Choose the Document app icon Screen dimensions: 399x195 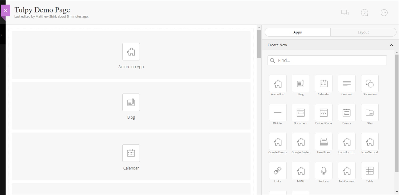pyautogui.click(x=301, y=112)
